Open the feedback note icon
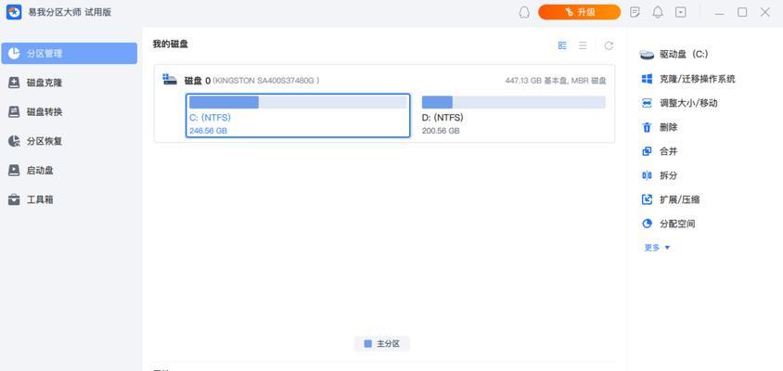This screenshot has width=783, height=371. (x=635, y=12)
